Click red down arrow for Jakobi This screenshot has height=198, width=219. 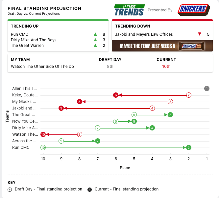click(199, 34)
